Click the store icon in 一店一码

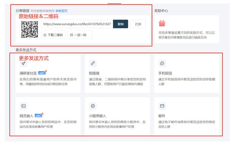point(71,35)
